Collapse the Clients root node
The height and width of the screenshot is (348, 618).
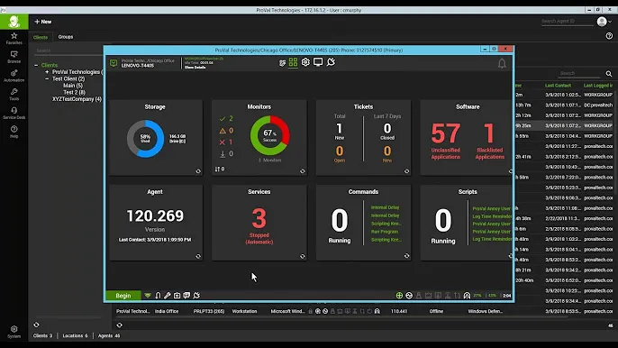click(x=36, y=65)
